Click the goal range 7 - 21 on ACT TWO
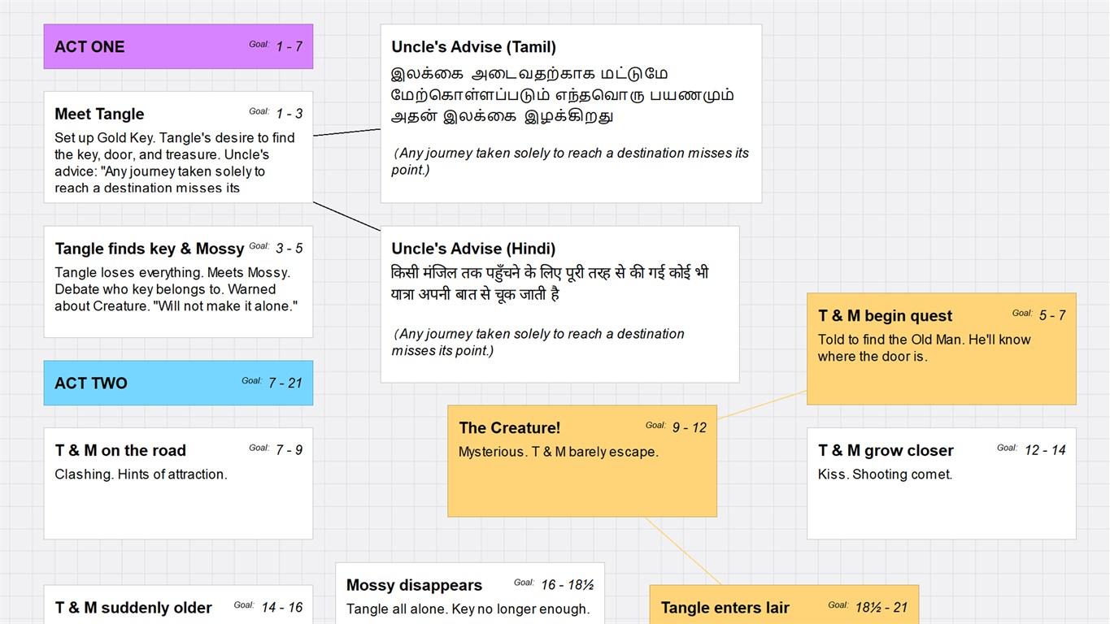Image resolution: width=1110 pixels, height=624 pixels. tap(285, 383)
